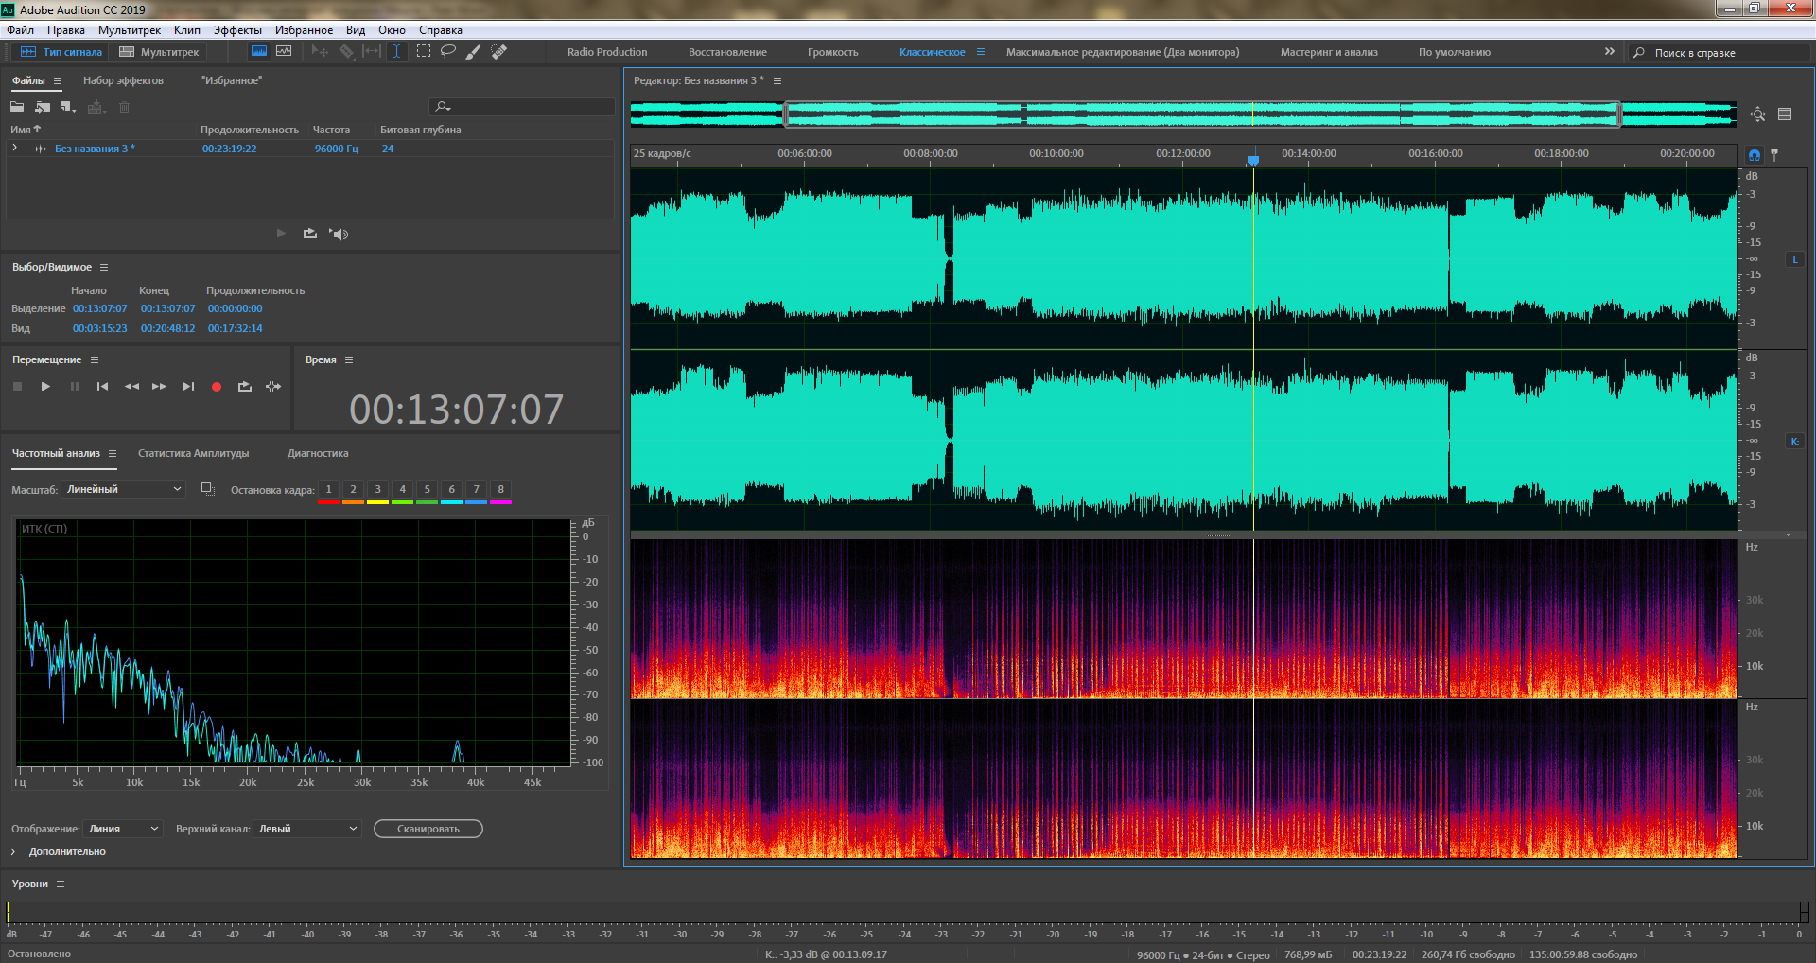Image resolution: width=1816 pixels, height=963 pixels.
Task: Select the Time Selection tool
Action: pyautogui.click(x=397, y=52)
